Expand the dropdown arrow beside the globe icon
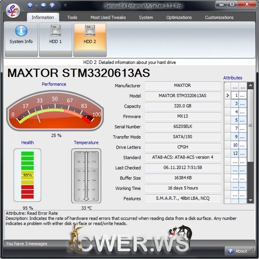This screenshot has height=259, width=259. [x=36, y=6]
